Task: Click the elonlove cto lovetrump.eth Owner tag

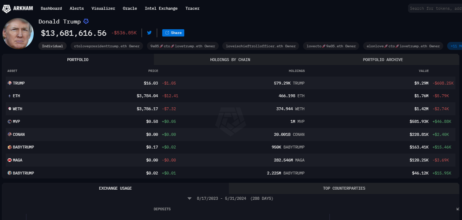Action: pyautogui.click(x=403, y=46)
